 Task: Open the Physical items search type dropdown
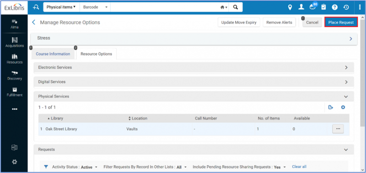pos(61,7)
